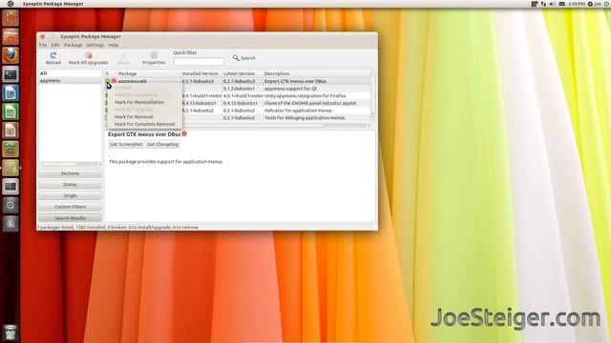Launch LibreOffice Calc from the launcher

tap(11, 111)
